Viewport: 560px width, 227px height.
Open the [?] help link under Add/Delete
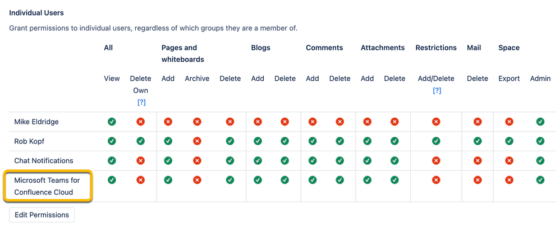point(437,91)
